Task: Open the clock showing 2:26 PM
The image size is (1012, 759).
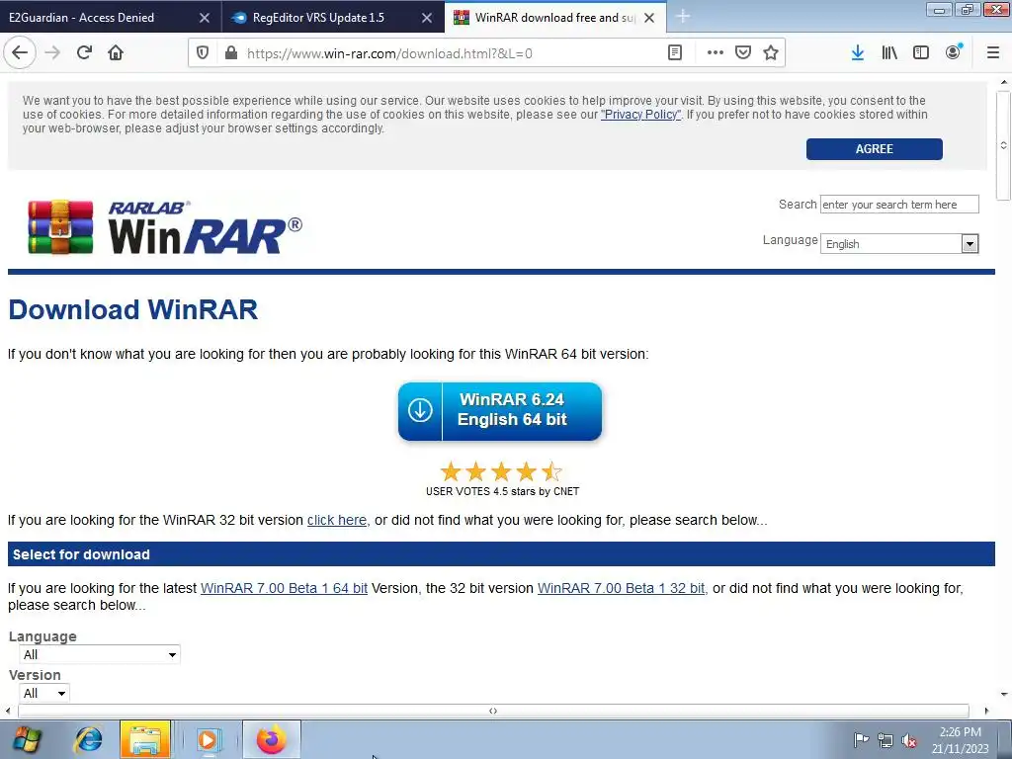Action: coord(961,740)
